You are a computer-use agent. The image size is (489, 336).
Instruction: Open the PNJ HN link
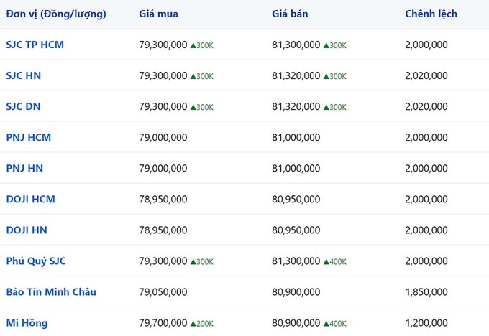[24, 168]
